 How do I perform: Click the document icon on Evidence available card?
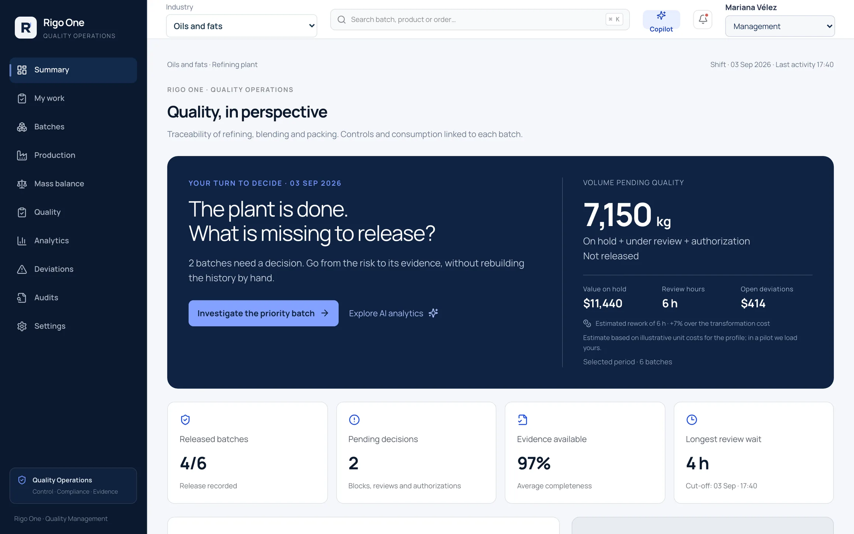click(523, 420)
